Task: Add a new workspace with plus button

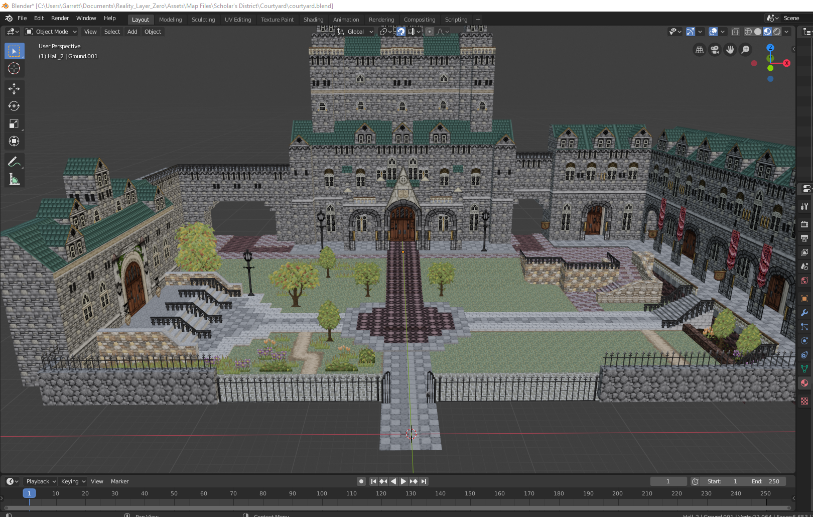Action: pyautogui.click(x=478, y=20)
